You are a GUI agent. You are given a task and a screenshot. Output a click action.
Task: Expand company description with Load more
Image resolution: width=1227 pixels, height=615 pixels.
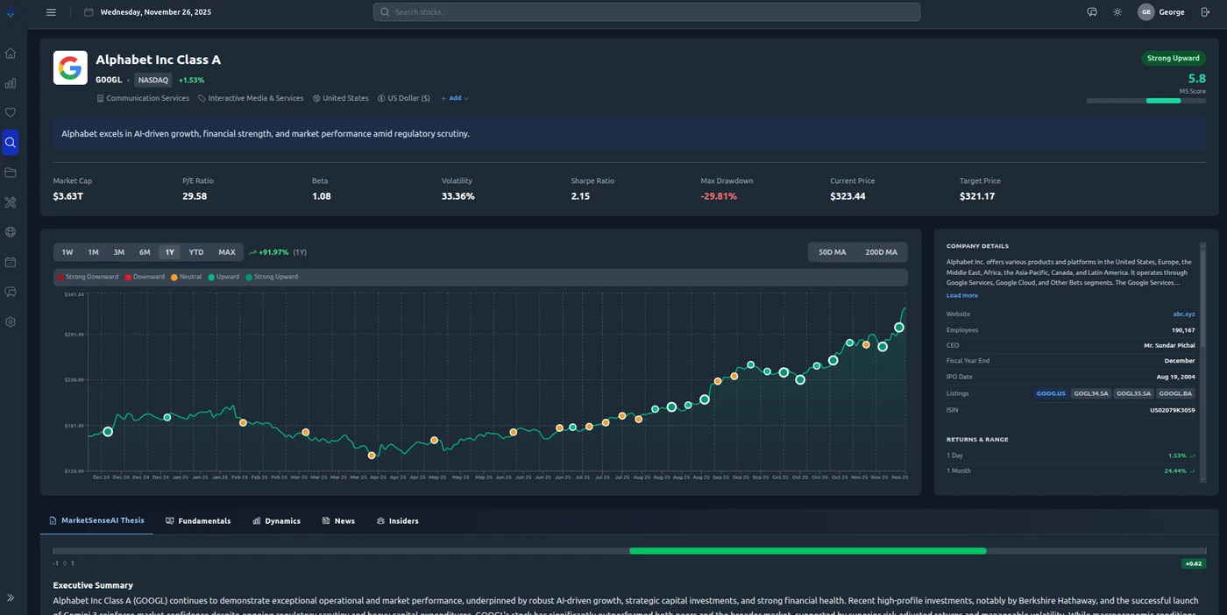[x=962, y=295]
